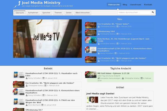Open Haushalterschaft 5. Haushalter nach Eden link
The image size is (167, 111).
click(51, 74)
